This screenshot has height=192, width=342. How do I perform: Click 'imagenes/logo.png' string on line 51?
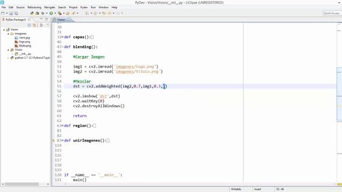135,67
